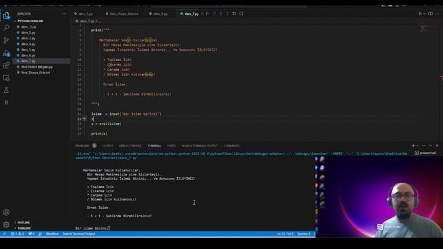Open the Explorer view in activity bar
The image size is (443, 249).
pyautogui.click(x=6, y=15)
